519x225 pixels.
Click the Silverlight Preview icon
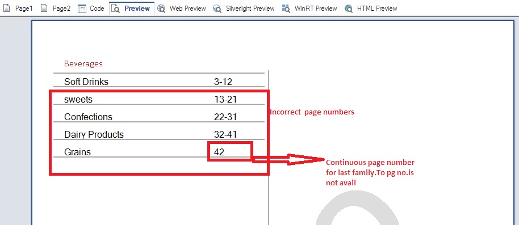(217, 9)
